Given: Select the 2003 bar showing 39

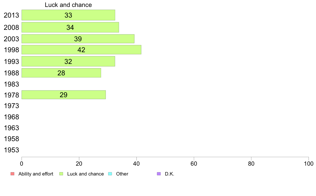Looking at the screenshot, I should [x=78, y=39].
